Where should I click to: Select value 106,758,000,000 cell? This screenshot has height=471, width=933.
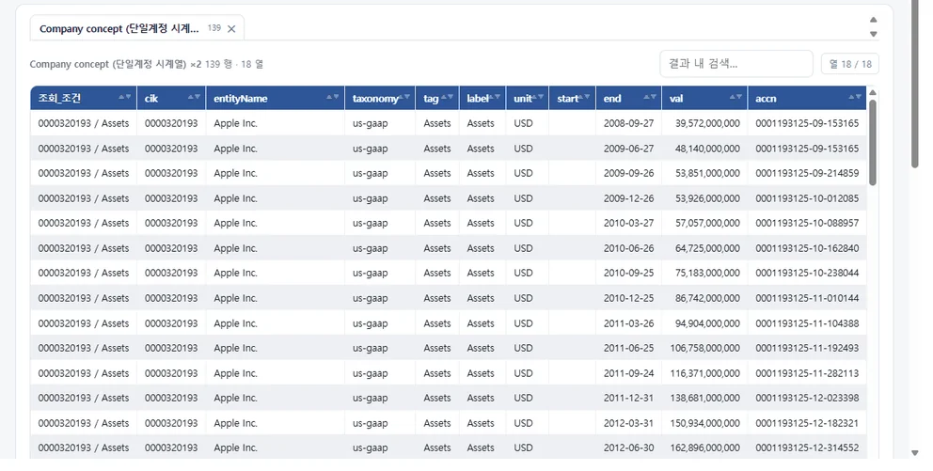(x=704, y=348)
